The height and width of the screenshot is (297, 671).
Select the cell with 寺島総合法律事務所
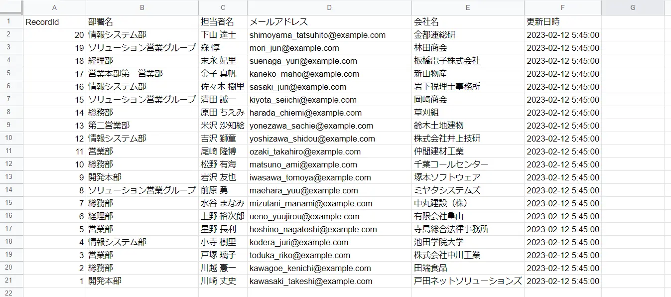coord(468,229)
